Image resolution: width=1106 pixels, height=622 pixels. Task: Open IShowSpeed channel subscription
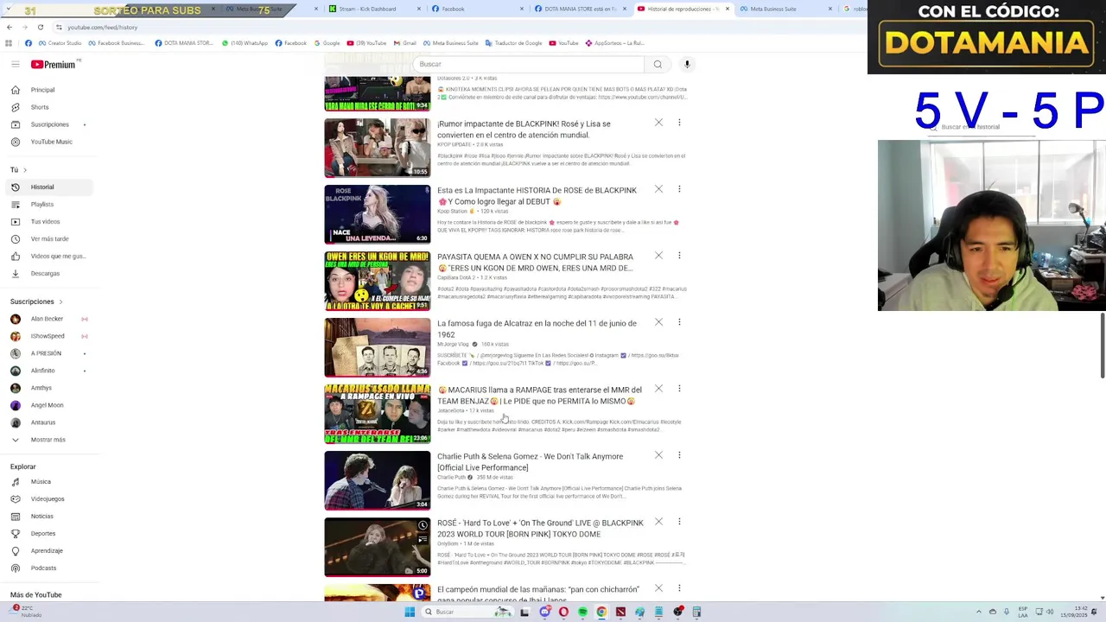click(x=48, y=336)
